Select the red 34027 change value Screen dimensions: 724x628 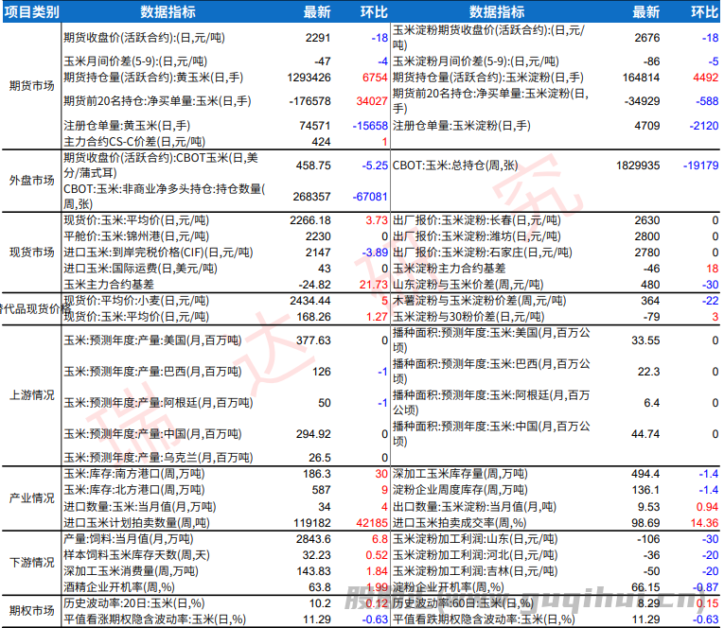pyautogui.click(x=368, y=100)
